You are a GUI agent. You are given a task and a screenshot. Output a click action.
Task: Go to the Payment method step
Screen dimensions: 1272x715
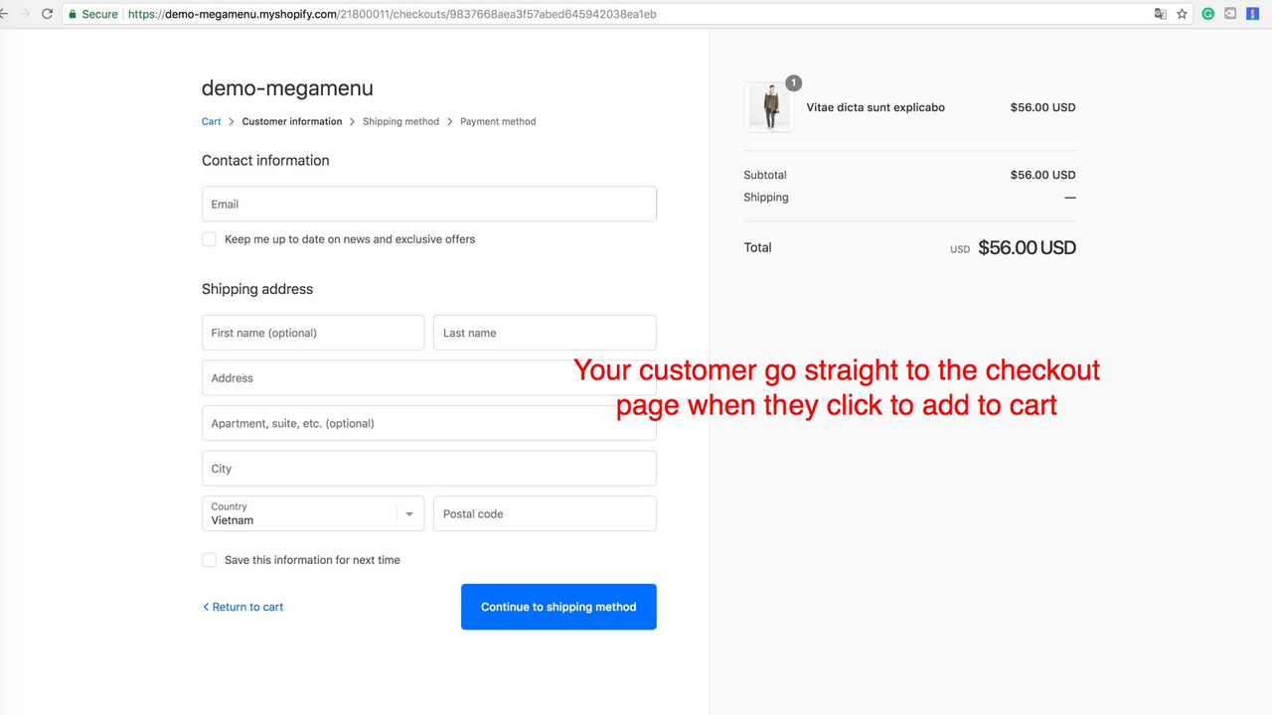498,121
